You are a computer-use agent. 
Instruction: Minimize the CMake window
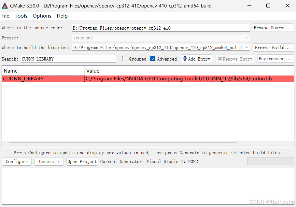(x=249, y=6)
